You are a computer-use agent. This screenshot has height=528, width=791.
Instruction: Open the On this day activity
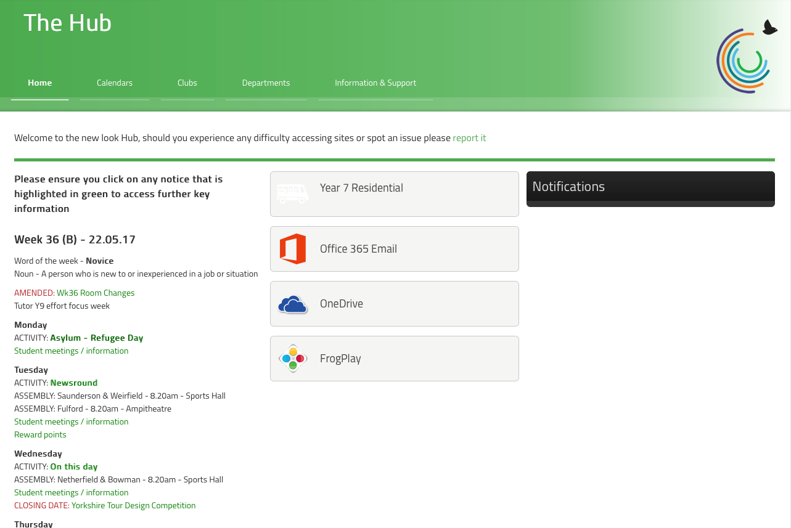tap(74, 467)
